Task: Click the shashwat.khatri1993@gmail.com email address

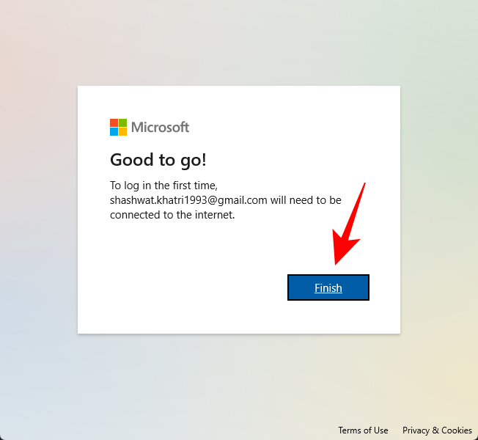Action: click(188, 200)
